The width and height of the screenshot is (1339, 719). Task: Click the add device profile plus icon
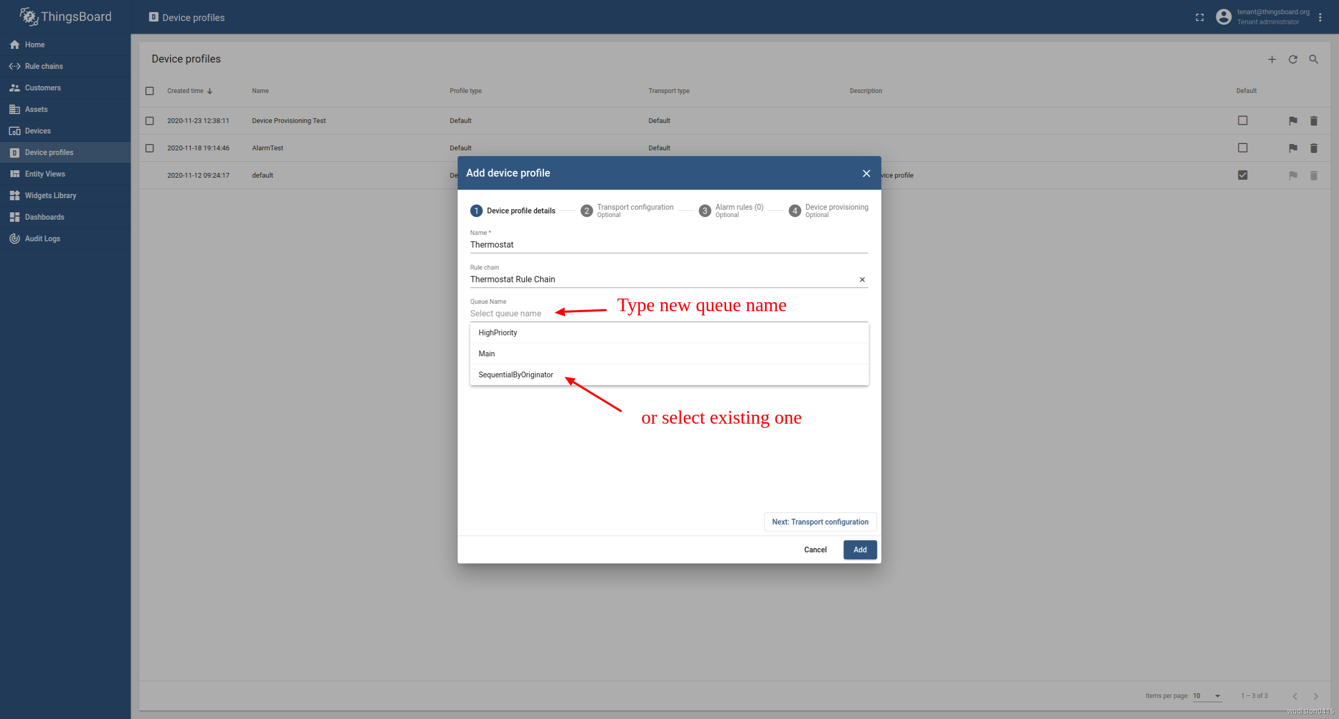(x=1272, y=59)
